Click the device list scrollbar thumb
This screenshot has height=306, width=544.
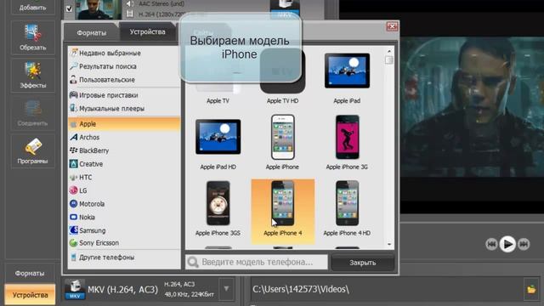(x=389, y=60)
